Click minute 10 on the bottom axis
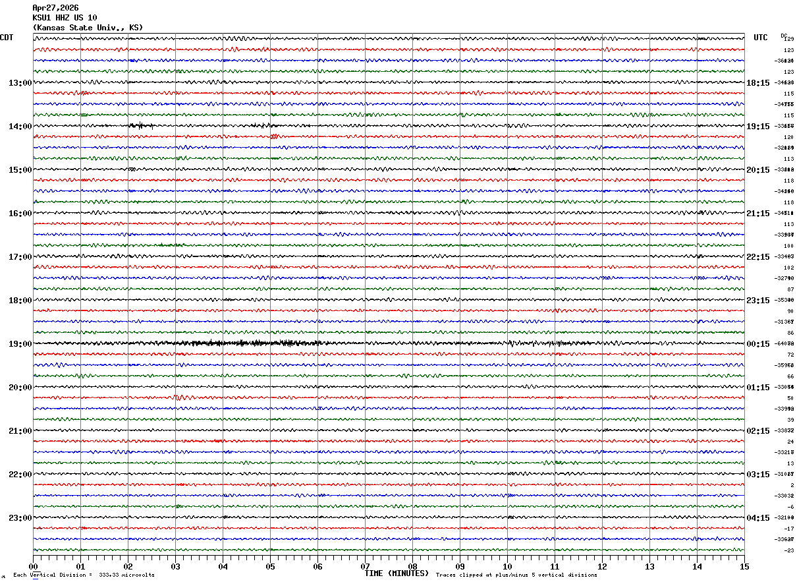The height and width of the screenshot is (584, 797). point(507,566)
